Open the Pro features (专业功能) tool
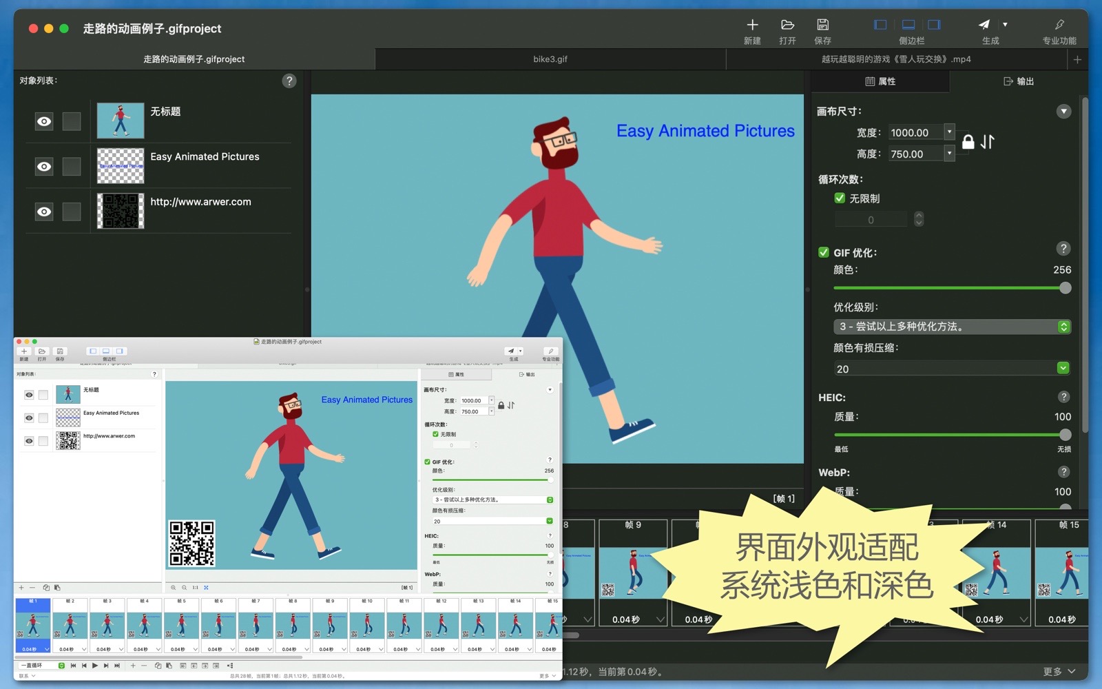Image resolution: width=1102 pixels, height=689 pixels. [x=1059, y=25]
